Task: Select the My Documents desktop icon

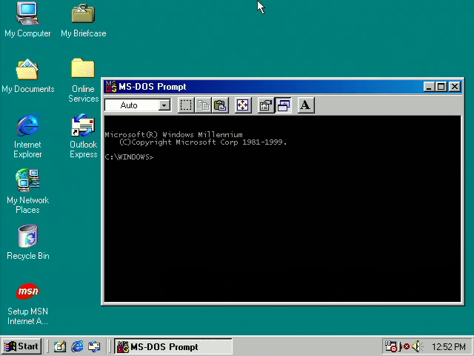Action: point(27,76)
